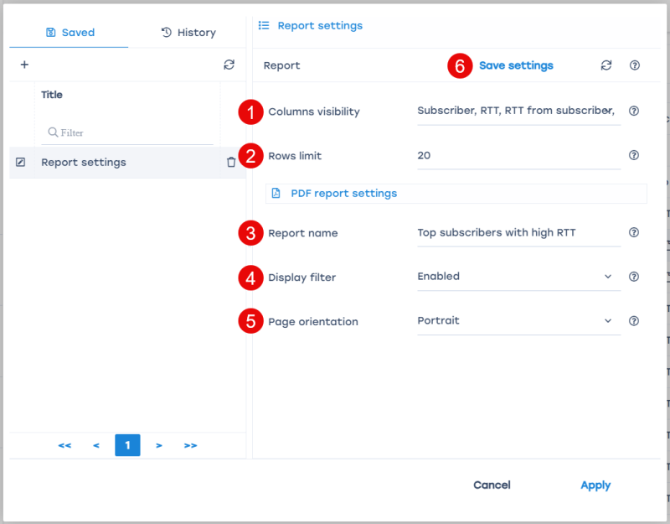Refresh report settings next to Save settings
This screenshot has height=524, width=670.
pyautogui.click(x=606, y=65)
